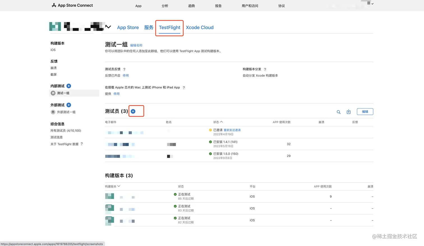Image resolution: width=424 pixels, height=246 pixels.
Task: Add a new internal testing group
Action: coord(69,86)
